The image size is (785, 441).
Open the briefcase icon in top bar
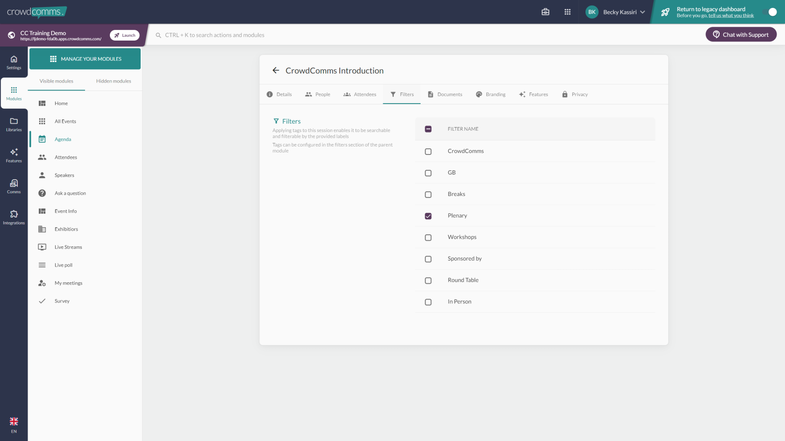(545, 12)
